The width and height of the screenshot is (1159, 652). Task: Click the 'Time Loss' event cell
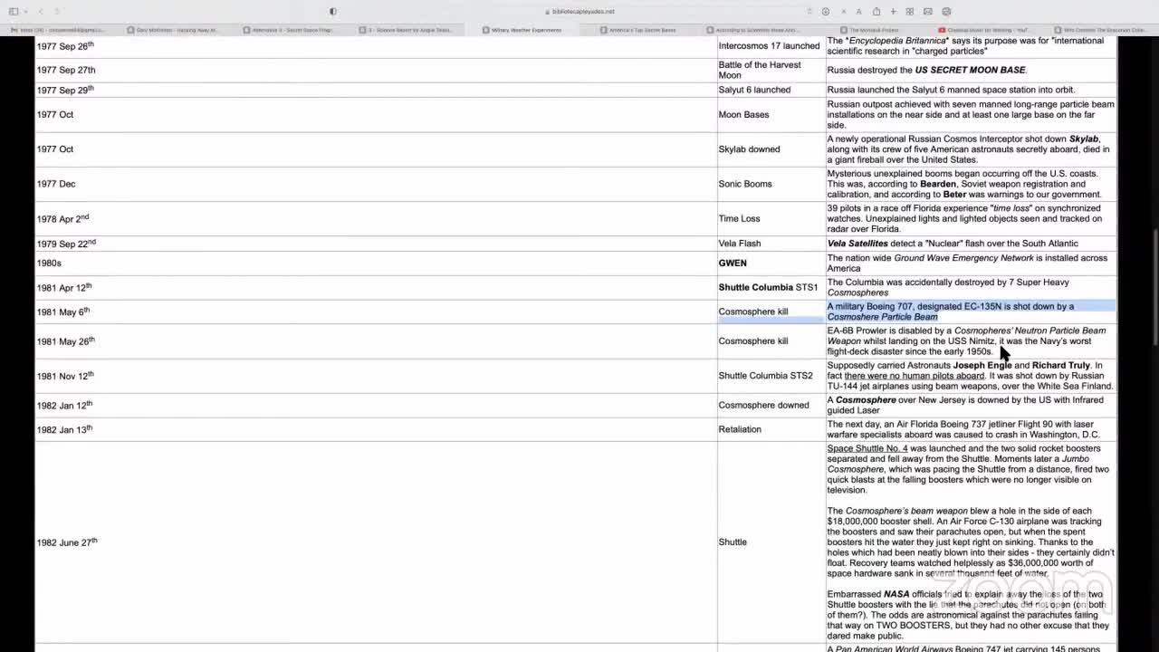[771, 218]
